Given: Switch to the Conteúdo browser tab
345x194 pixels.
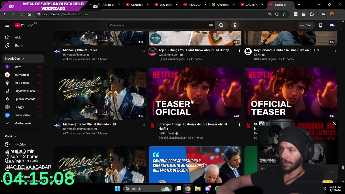Looking at the screenshot, I should (x=137, y=5).
